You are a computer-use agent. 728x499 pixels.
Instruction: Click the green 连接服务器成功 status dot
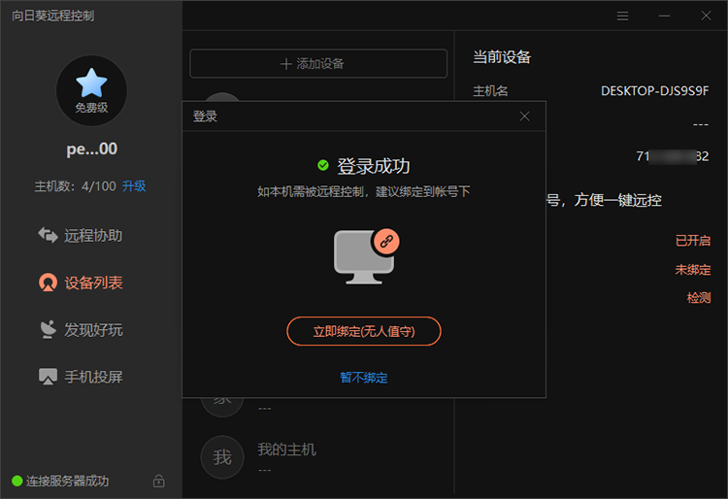(x=17, y=481)
